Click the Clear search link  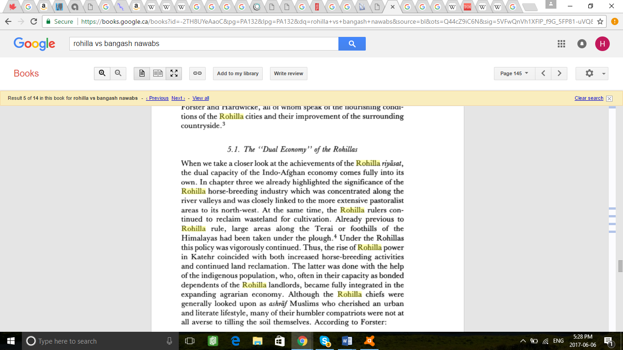tap(589, 98)
